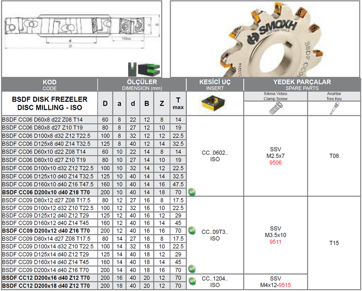This screenshot has width=362, height=291.
Task: Click SSV M2.5x7 clamp screw text
Action: tap(276, 153)
